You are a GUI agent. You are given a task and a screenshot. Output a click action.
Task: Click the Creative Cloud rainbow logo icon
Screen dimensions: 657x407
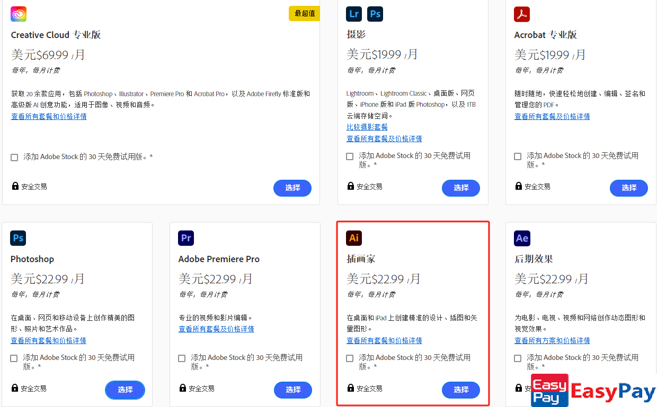click(x=19, y=14)
